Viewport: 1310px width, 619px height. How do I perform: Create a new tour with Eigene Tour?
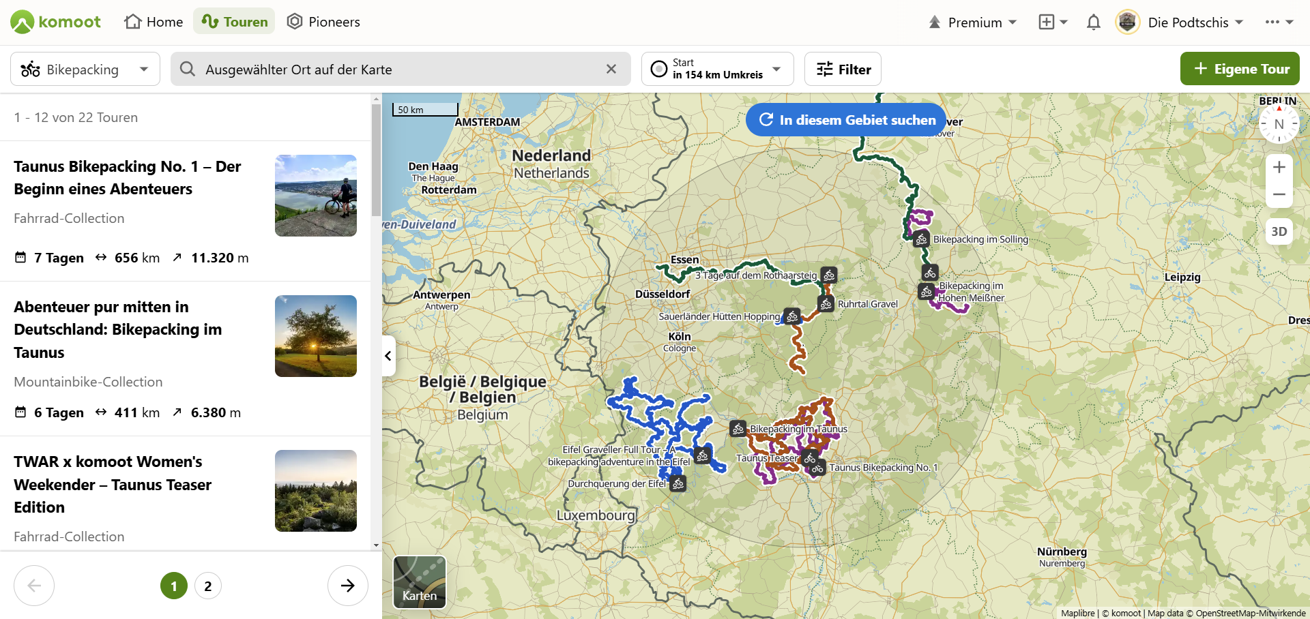tap(1240, 69)
